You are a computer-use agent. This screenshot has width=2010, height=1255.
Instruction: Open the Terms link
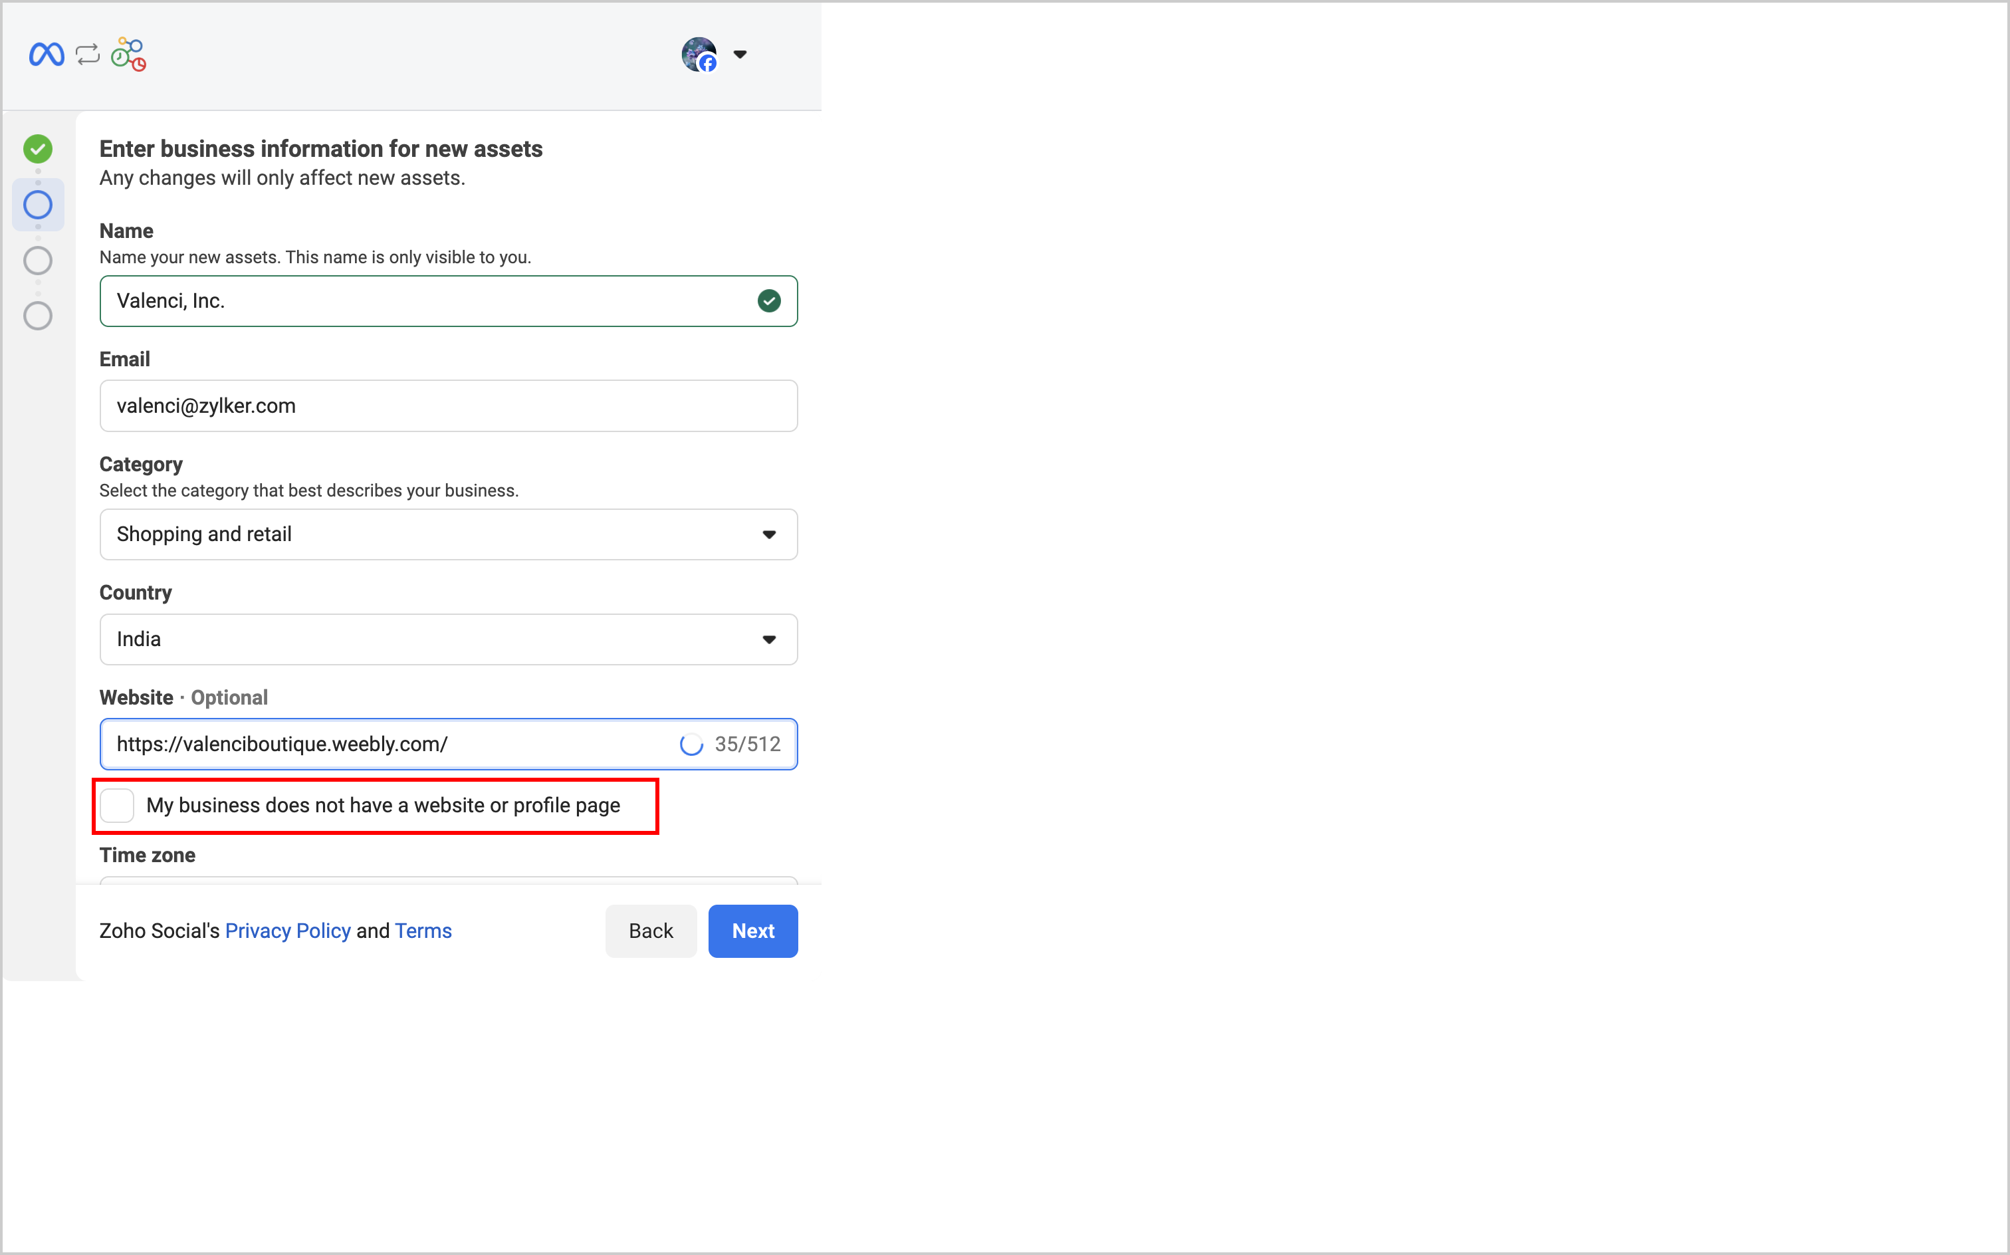point(423,931)
